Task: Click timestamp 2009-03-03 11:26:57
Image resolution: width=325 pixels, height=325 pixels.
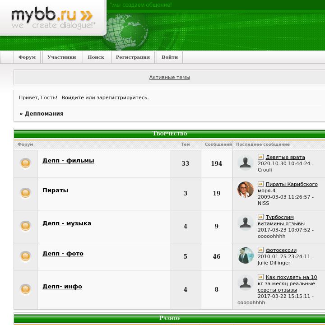Action: [284, 197]
